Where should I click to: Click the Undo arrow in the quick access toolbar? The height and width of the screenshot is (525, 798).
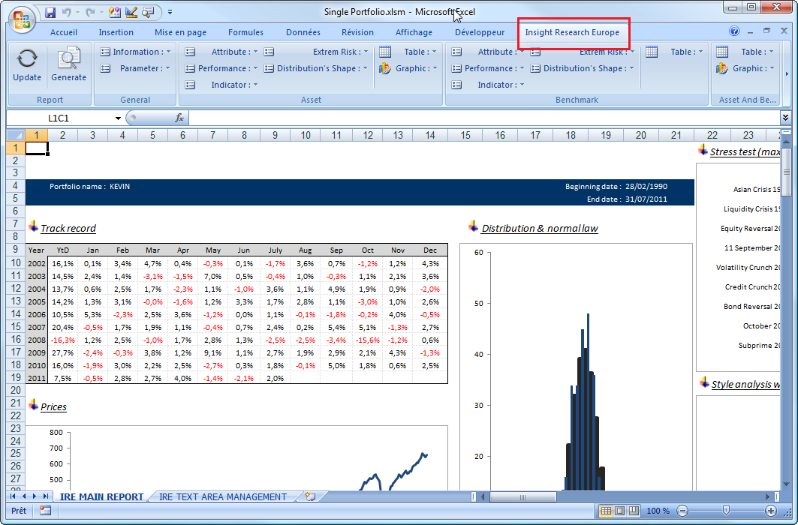coord(66,12)
